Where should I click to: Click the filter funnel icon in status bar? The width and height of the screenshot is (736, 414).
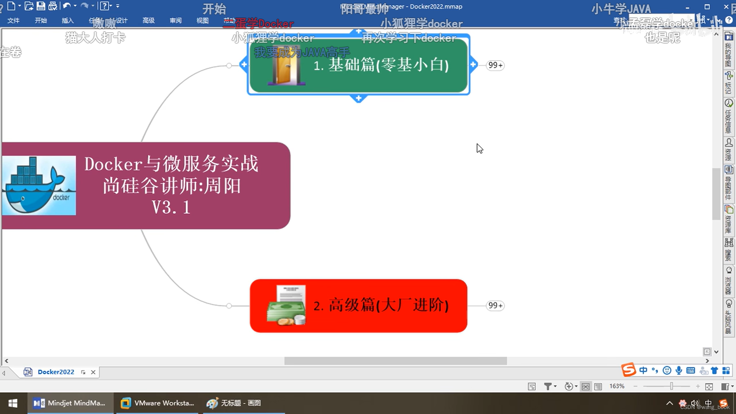pyautogui.click(x=548, y=386)
